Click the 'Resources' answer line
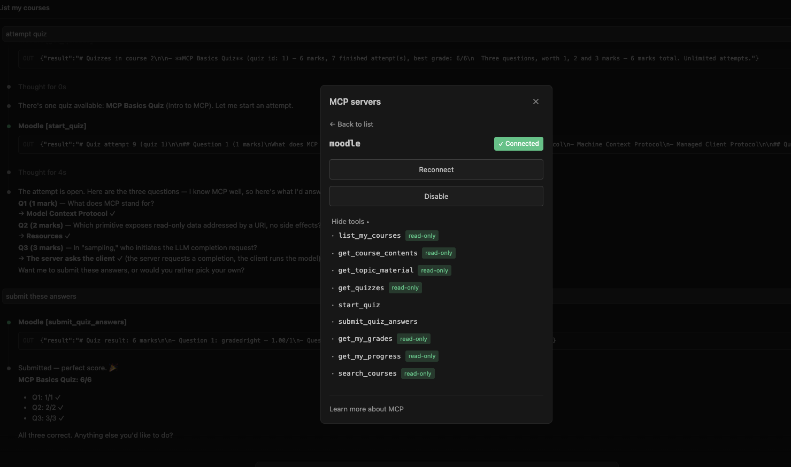 (44, 236)
